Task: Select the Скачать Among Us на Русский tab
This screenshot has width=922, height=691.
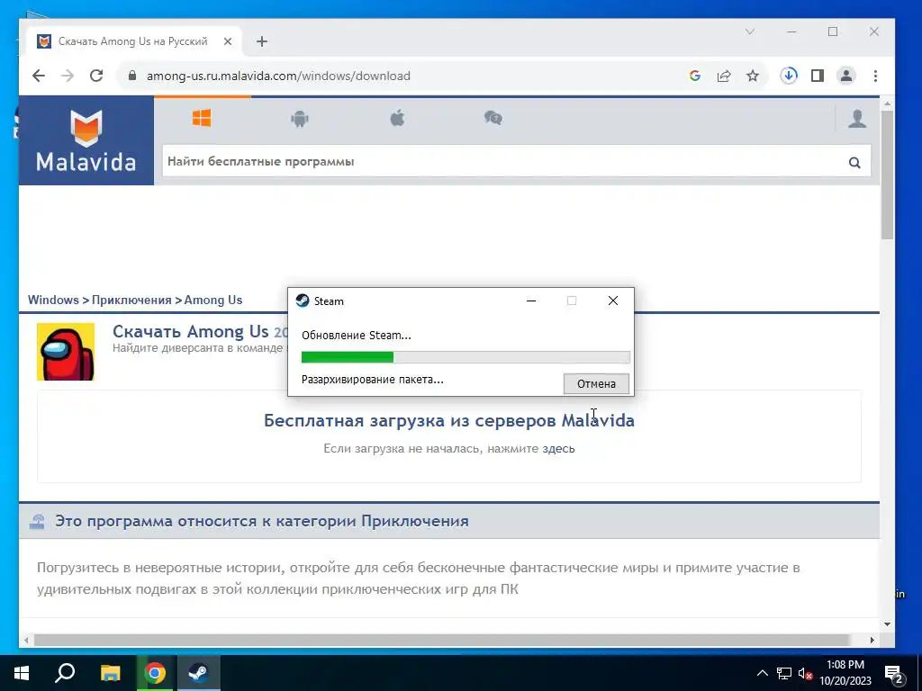Action: point(133,41)
